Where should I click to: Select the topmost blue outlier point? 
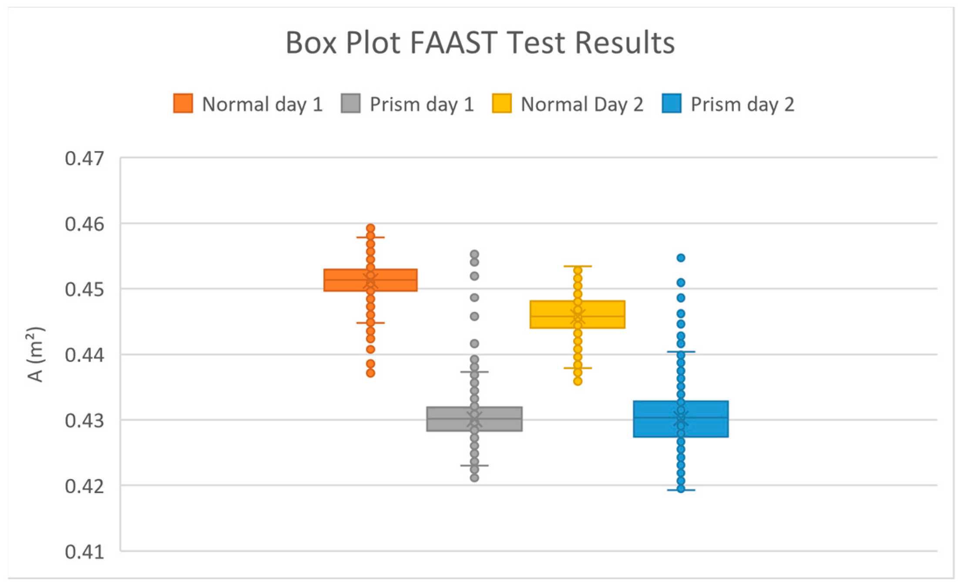[681, 258]
